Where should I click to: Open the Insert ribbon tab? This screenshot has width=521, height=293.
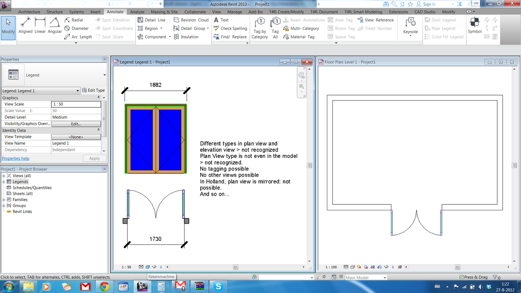point(95,12)
